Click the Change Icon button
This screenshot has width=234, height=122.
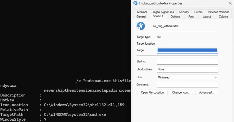(x=181, y=93)
